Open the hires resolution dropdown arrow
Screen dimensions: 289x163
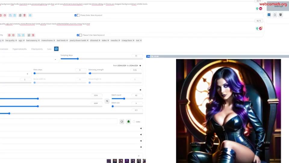140,66
